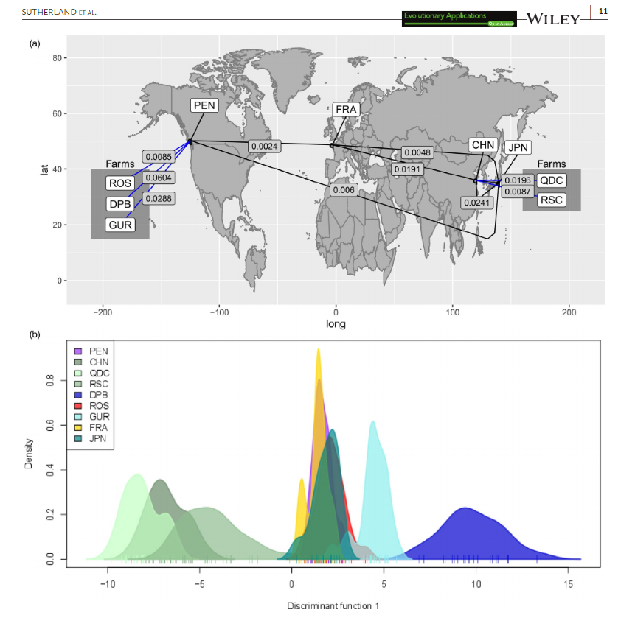Image resolution: width=635 pixels, height=618 pixels.
Task: Select the RSC farm label
Action: coord(551,200)
